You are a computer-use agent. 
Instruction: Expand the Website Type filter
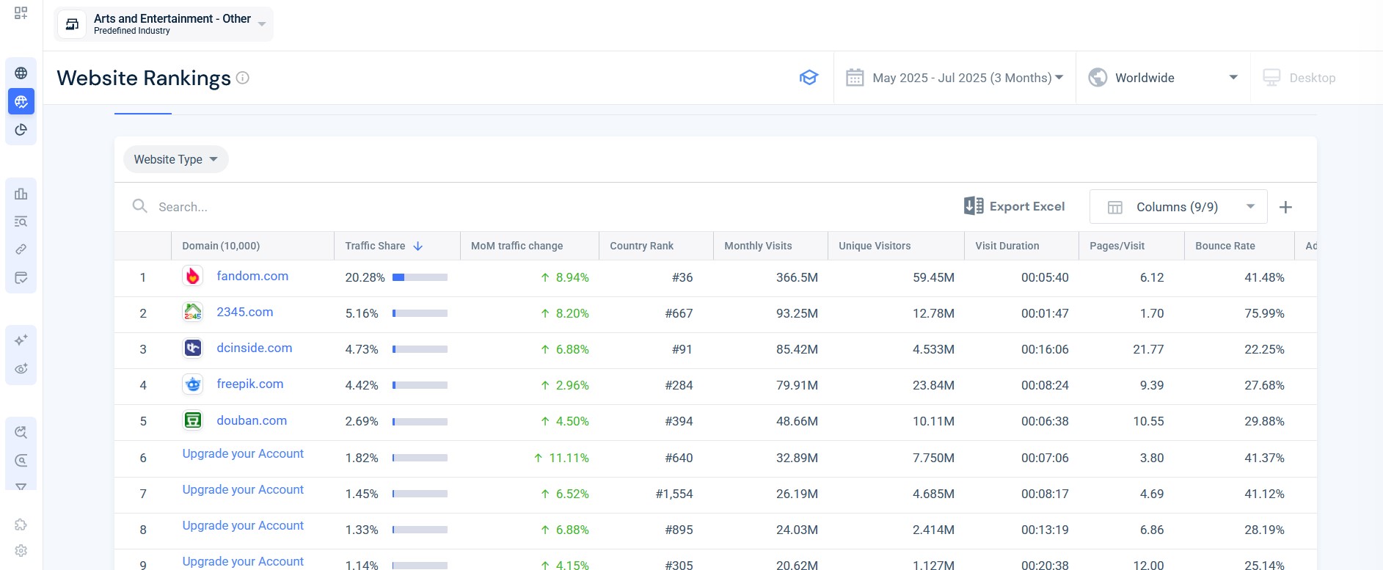click(175, 159)
